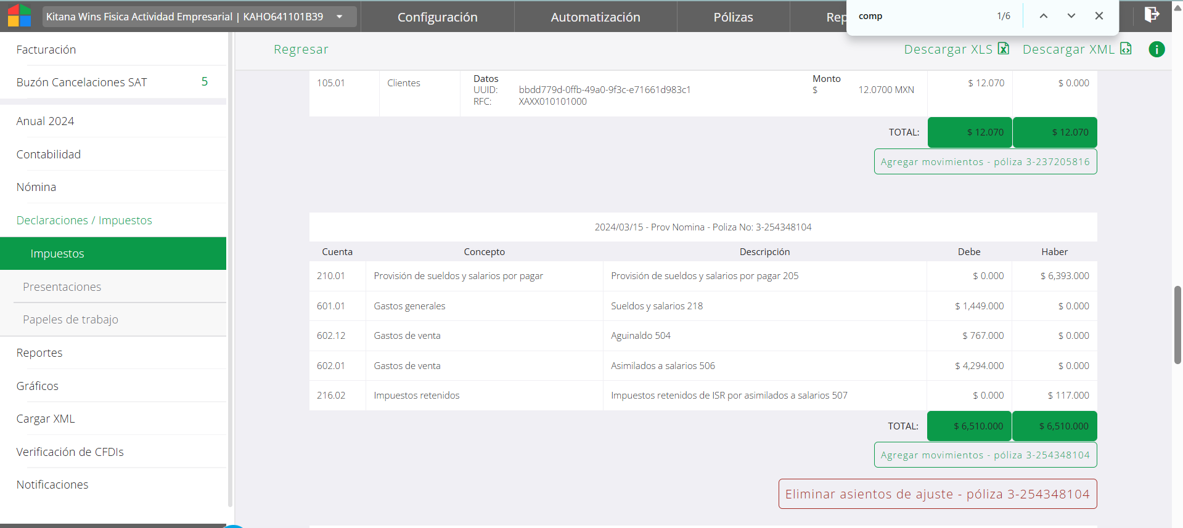Click the colorful app logo icon
The width and height of the screenshot is (1183, 528).
(19, 16)
